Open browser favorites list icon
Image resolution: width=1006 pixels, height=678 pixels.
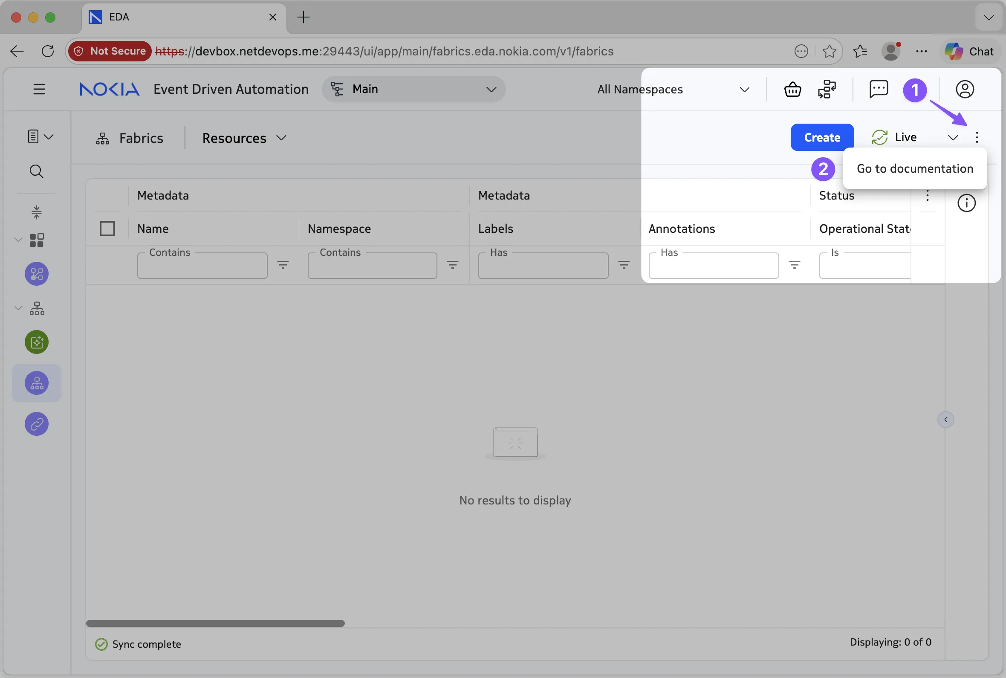pyautogui.click(x=860, y=51)
